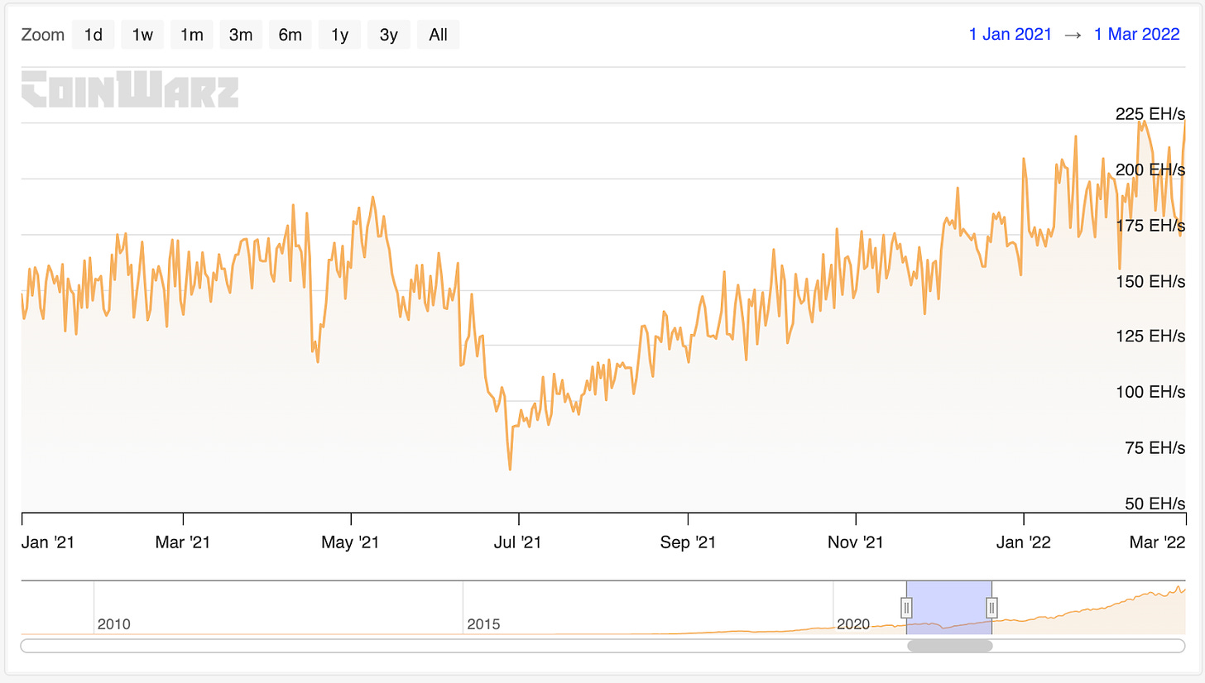Zoom chart to 1y range
Image resolution: width=1205 pixels, height=683 pixels.
(x=339, y=35)
